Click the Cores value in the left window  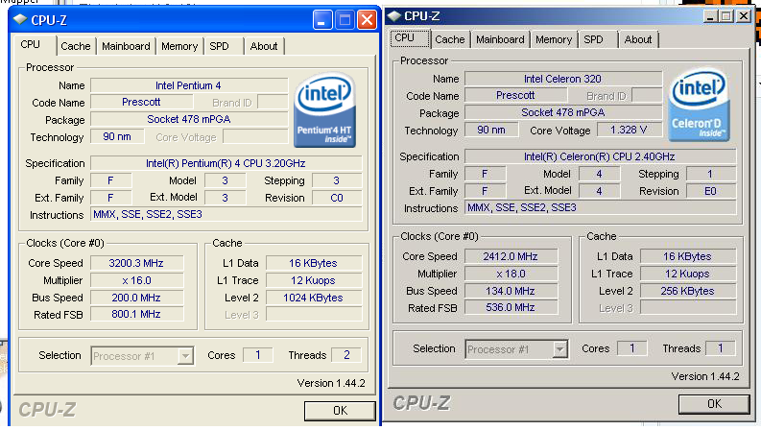point(258,355)
